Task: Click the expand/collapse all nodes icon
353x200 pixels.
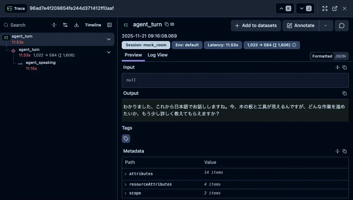Action: (x=54, y=25)
